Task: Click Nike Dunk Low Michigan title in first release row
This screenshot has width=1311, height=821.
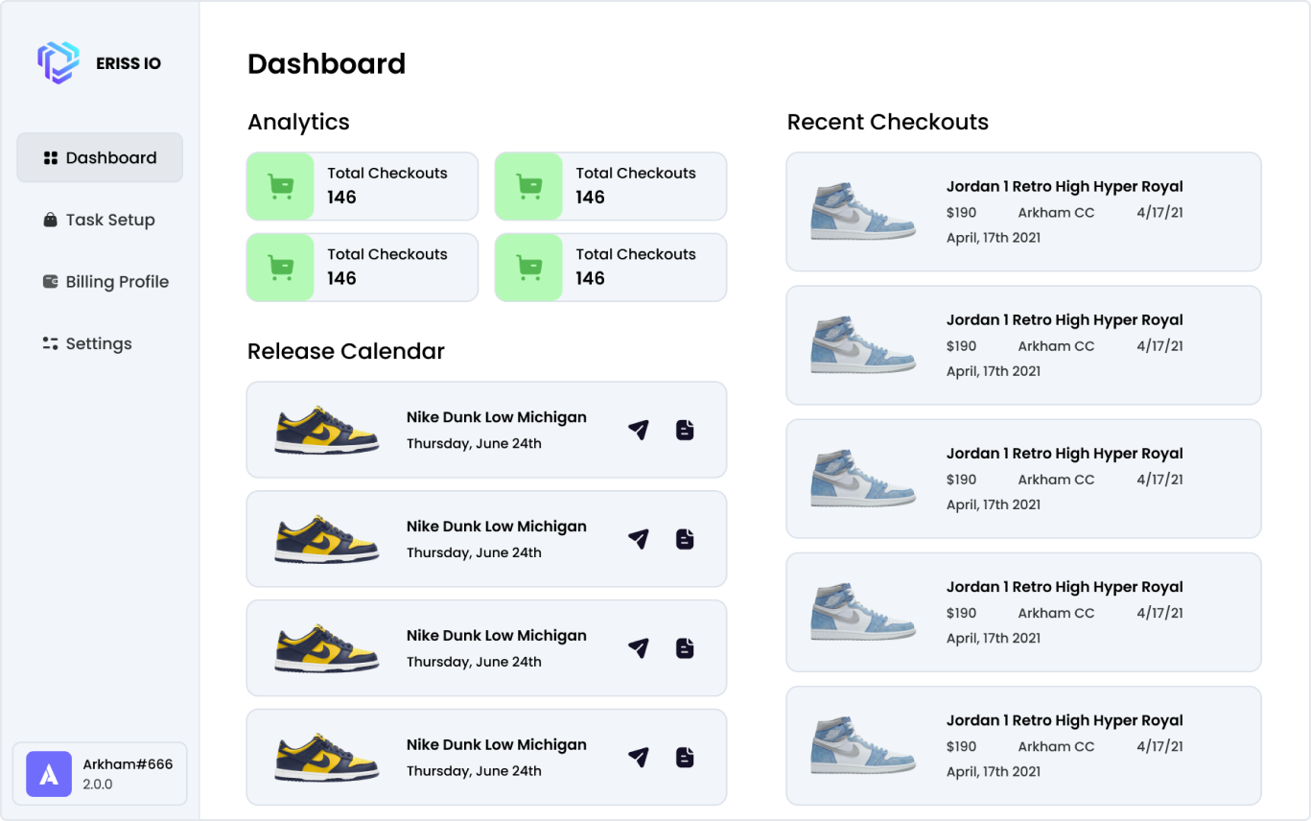Action: point(497,417)
